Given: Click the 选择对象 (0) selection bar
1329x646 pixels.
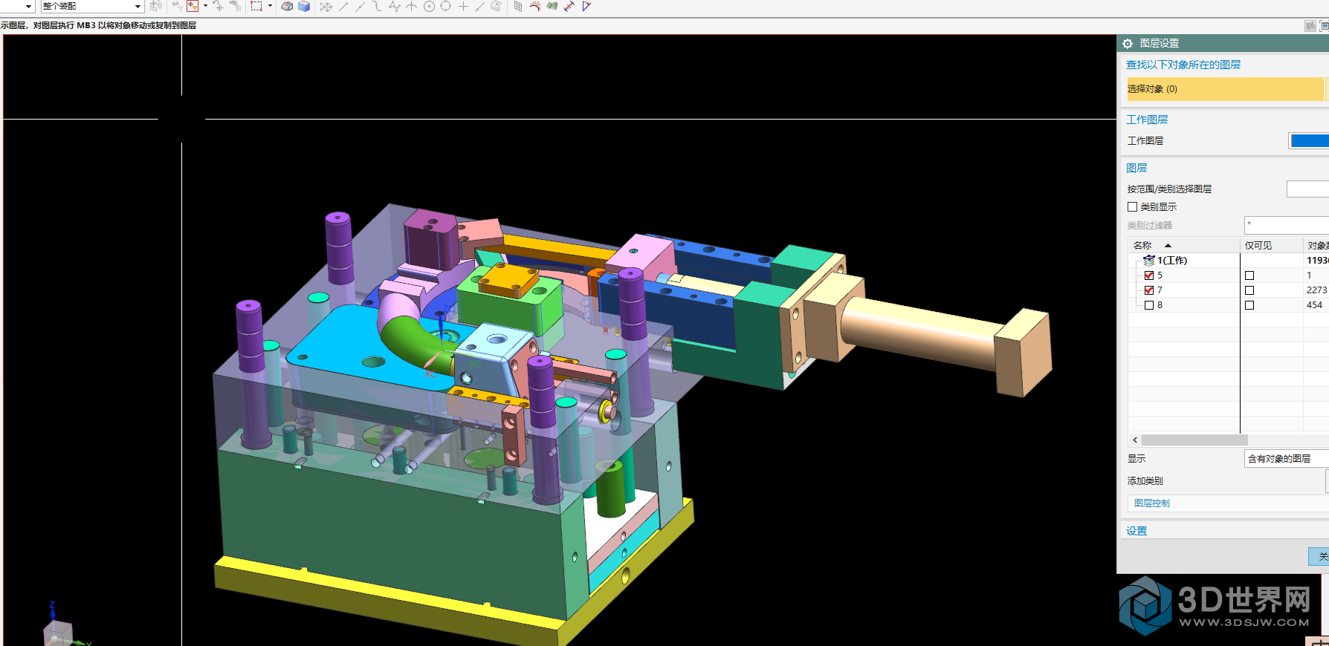Looking at the screenshot, I should (x=1225, y=89).
